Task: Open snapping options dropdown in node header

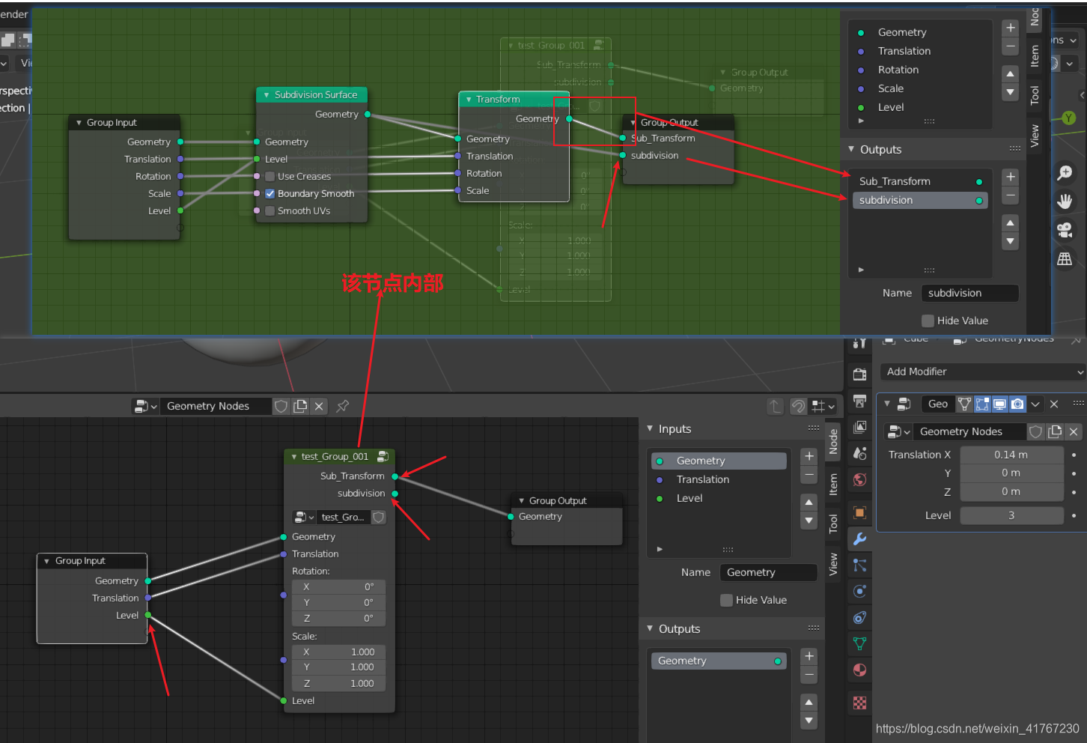Action: (x=823, y=406)
